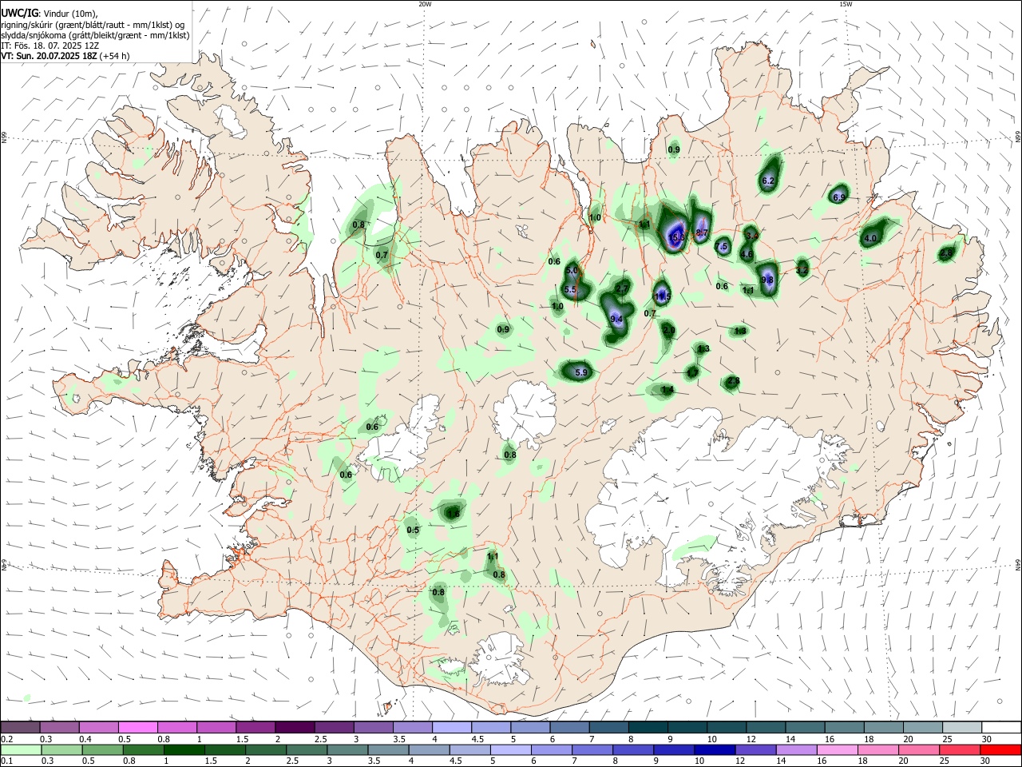Click the 9.8 rainfall value label
The image size is (1022, 767).
point(767,280)
